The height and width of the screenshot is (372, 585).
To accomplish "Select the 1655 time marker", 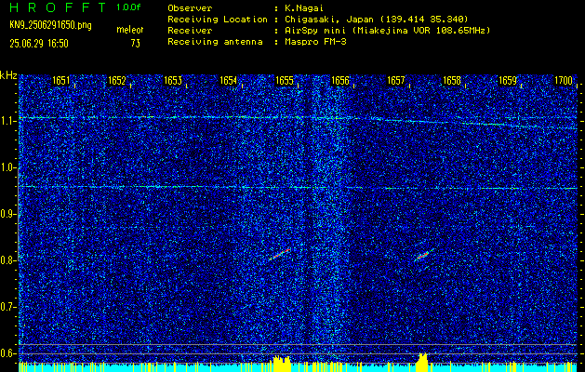I will pos(285,81).
